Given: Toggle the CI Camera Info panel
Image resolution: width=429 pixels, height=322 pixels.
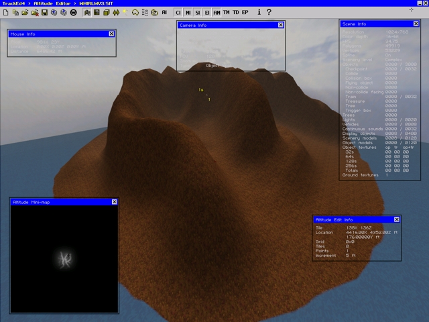Looking at the screenshot, I should 178,13.
